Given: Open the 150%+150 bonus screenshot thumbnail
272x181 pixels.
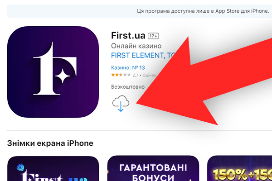Looking at the screenshot, I should click(x=239, y=168).
